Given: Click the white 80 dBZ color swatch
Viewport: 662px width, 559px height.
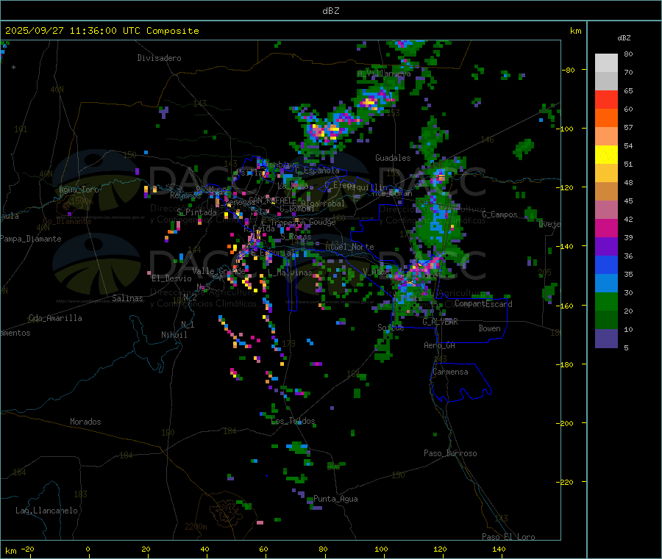Looking at the screenshot, I should [x=606, y=63].
